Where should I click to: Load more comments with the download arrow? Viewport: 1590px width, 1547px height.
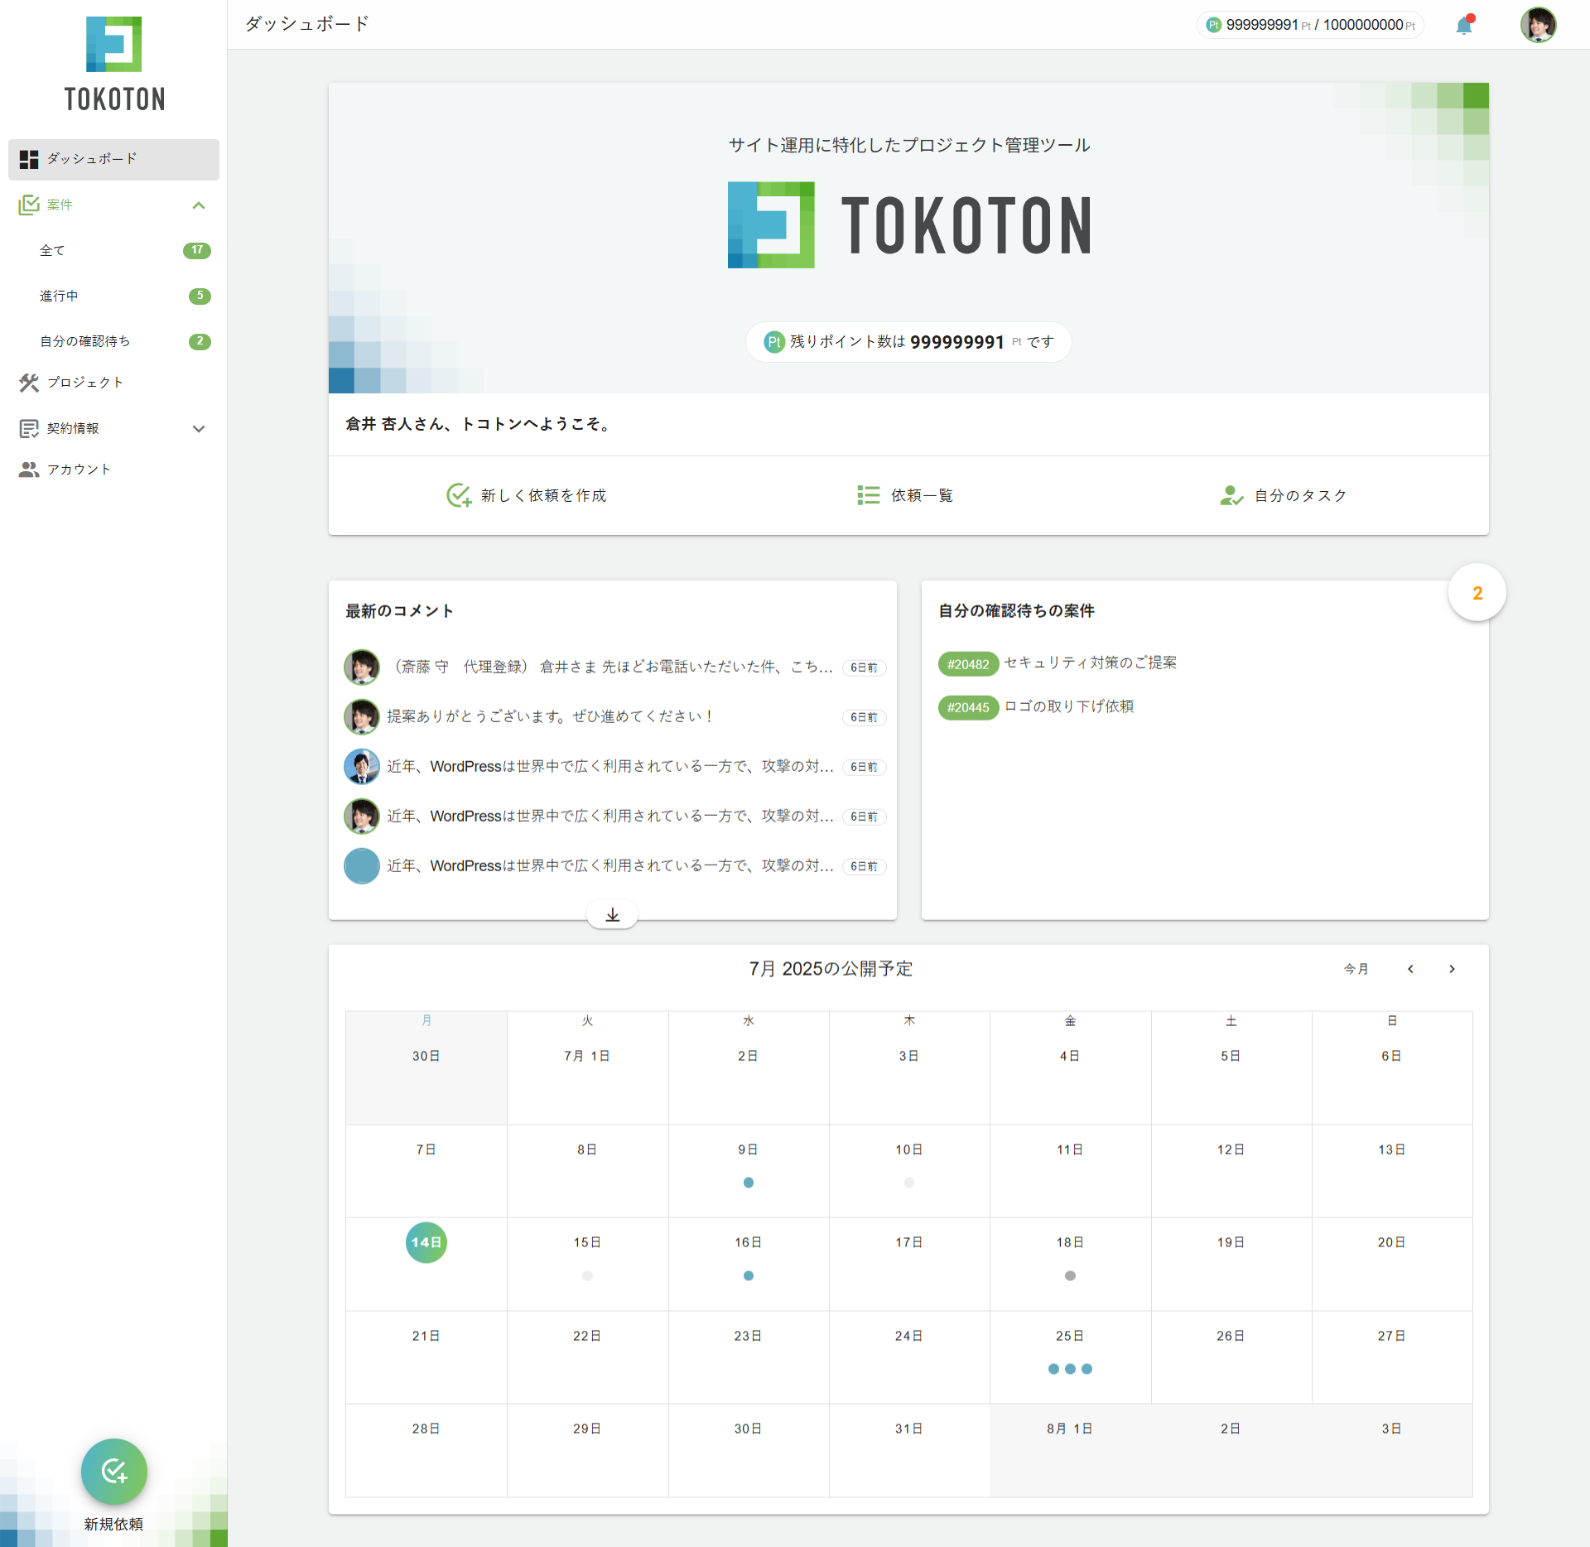[x=612, y=914]
